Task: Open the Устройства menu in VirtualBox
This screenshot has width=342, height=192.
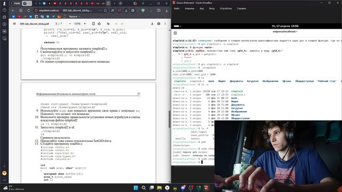Action: tap(226, 9)
